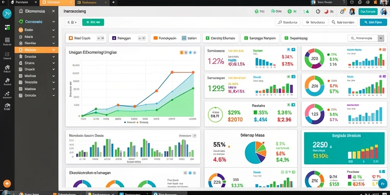The image size is (390, 195).
Task: Open the user avatar in the header bar
Action: click(x=352, y=11)
